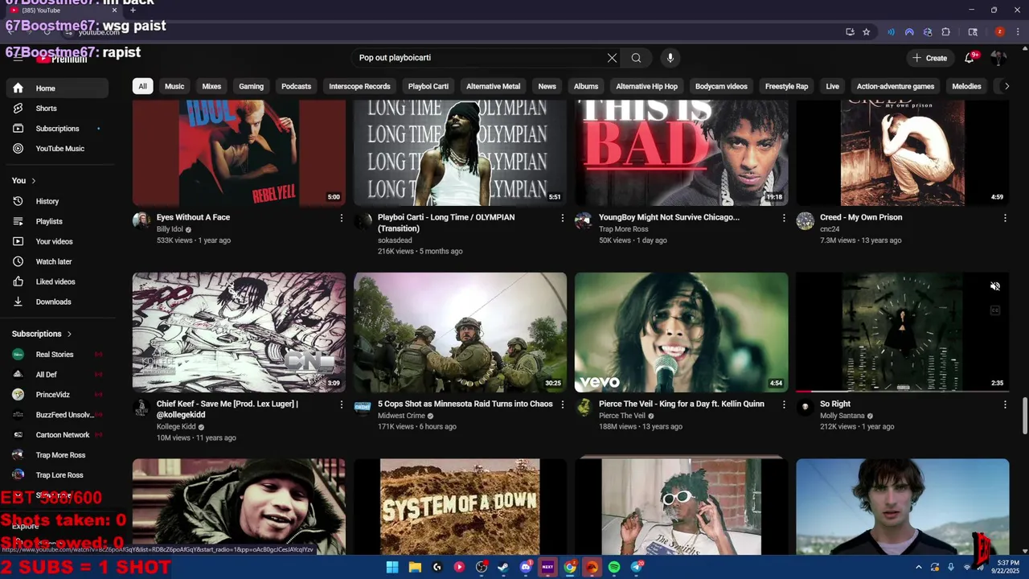Play System of a Down video thumbnail
Image resolution: width=1029 pixels, height=579 pixels.
point(460,507)
